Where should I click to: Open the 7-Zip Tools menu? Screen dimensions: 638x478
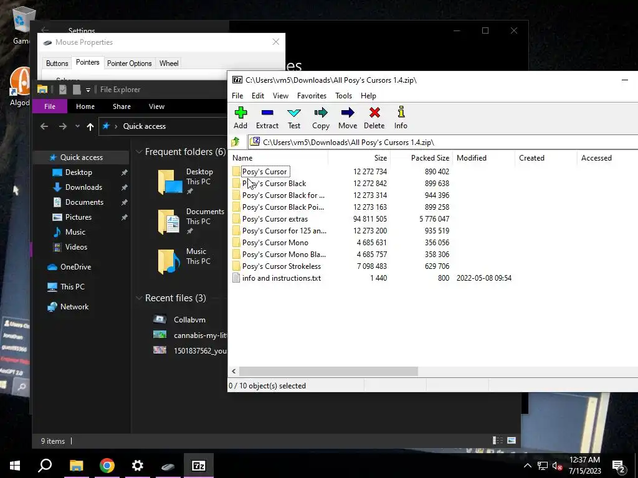point(343,96)
